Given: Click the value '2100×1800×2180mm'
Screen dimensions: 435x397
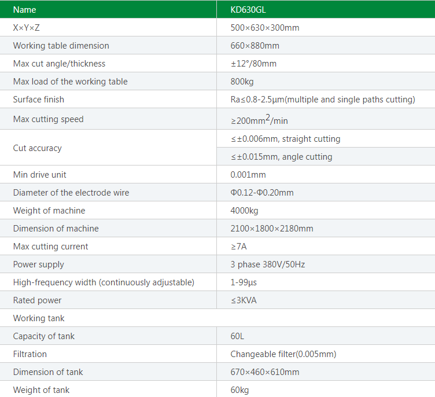Looking at the screenshot, I should [x=272, y=229].
